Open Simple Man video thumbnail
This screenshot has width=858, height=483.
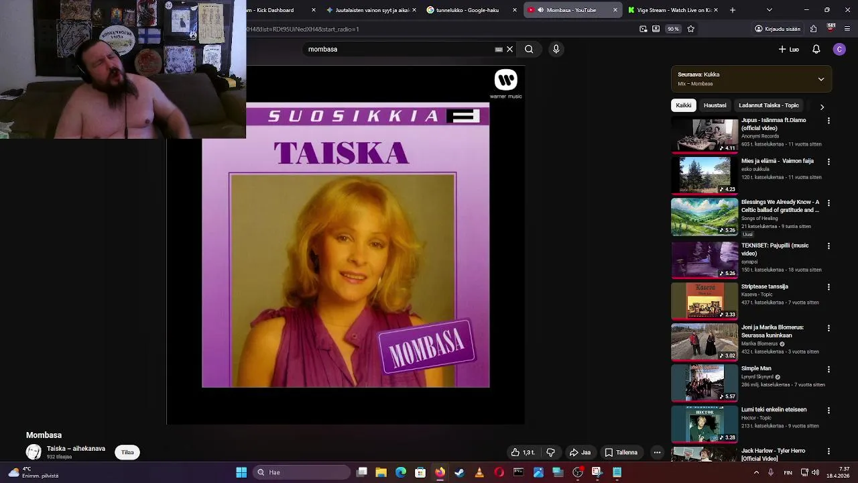704,383
